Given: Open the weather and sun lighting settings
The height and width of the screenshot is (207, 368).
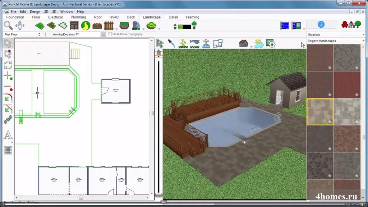Looking at the screenshot, I should coord(258,43).
